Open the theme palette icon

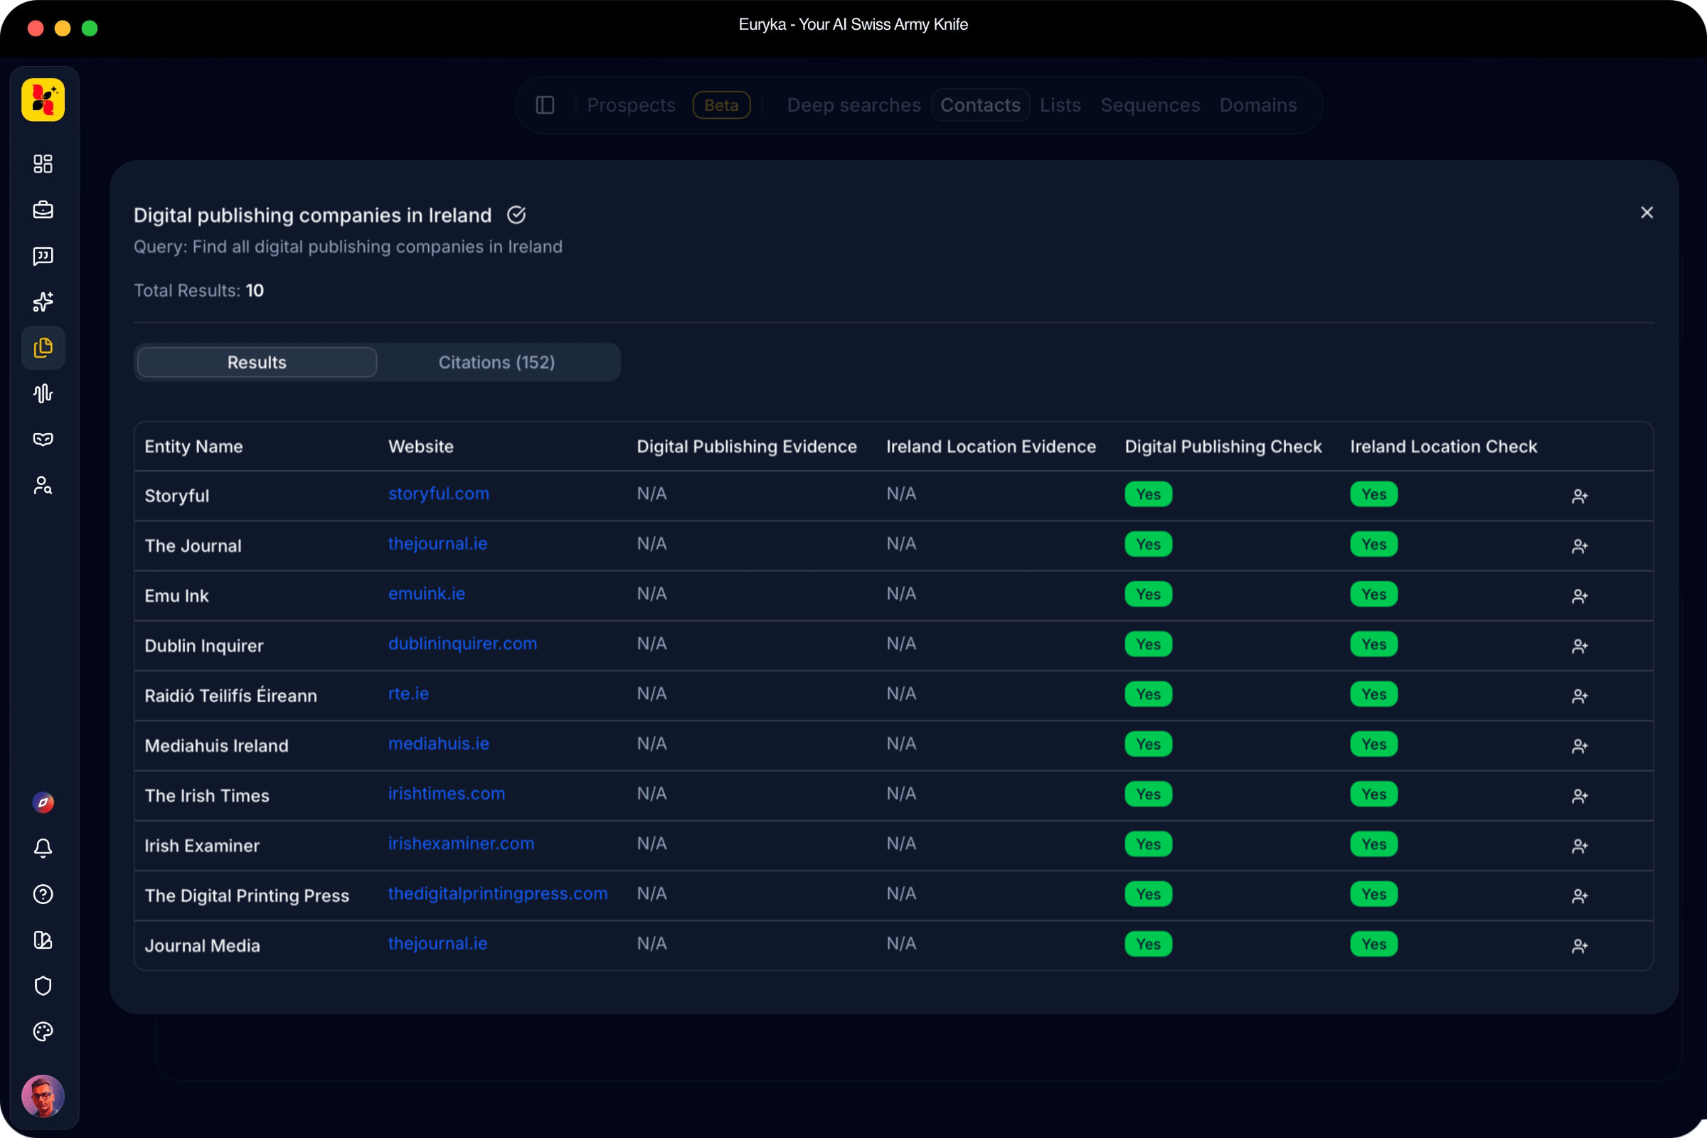43,1031
